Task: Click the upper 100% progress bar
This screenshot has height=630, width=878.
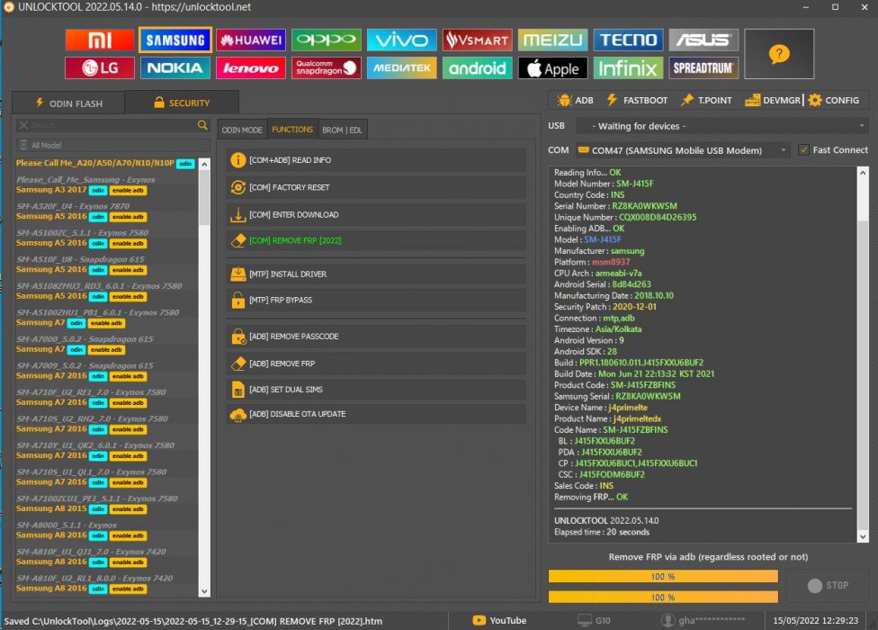Action: 663,576
